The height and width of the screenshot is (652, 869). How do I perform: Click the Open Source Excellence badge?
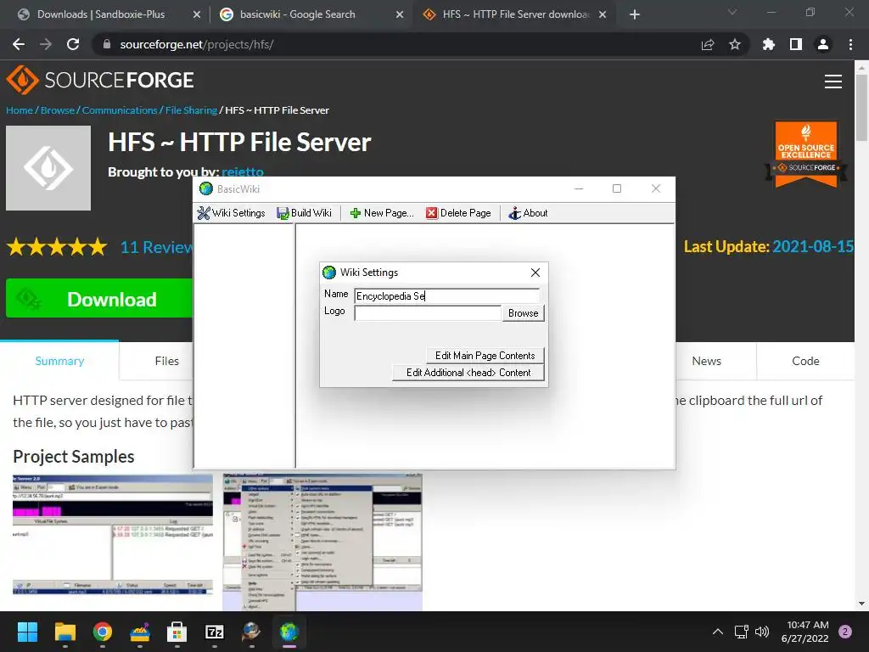806,155
